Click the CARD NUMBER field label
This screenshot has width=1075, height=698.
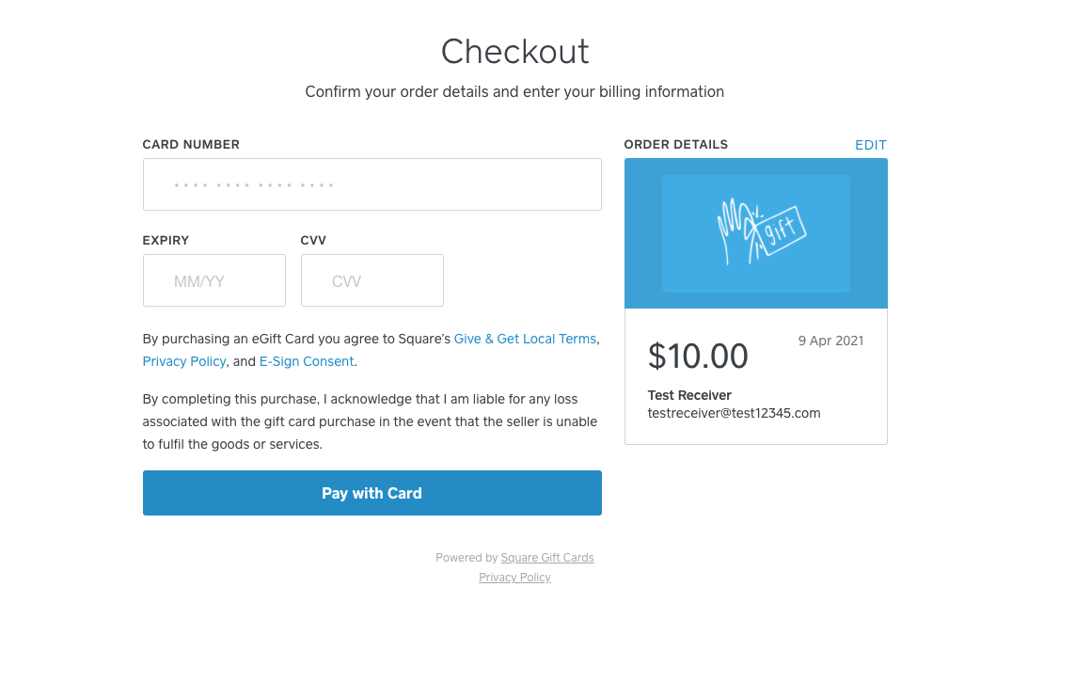click(191, 145)
